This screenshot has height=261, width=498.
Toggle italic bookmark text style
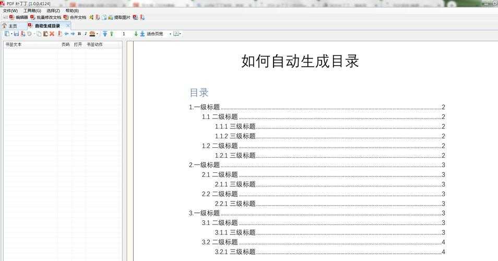(86, 33)
